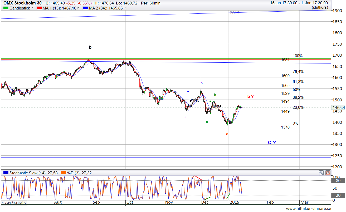This screenshot has height=212, width=346.
Task: Click the 91,45 measurement label
Action: (x=194, y=100)
